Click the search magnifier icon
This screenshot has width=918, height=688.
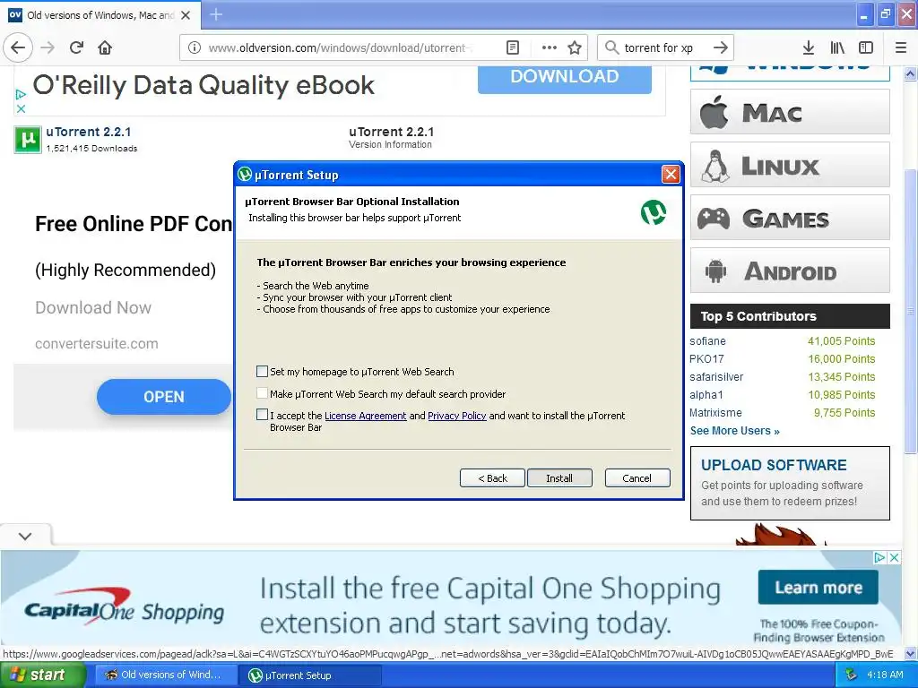click(x=611, y=47)
